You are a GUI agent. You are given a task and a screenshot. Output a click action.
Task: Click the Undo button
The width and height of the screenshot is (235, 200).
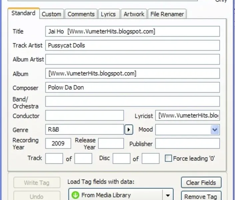tap(37, 196)
